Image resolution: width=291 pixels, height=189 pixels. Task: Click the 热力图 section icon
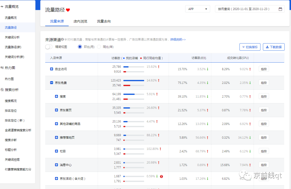(x=2, y=68)
